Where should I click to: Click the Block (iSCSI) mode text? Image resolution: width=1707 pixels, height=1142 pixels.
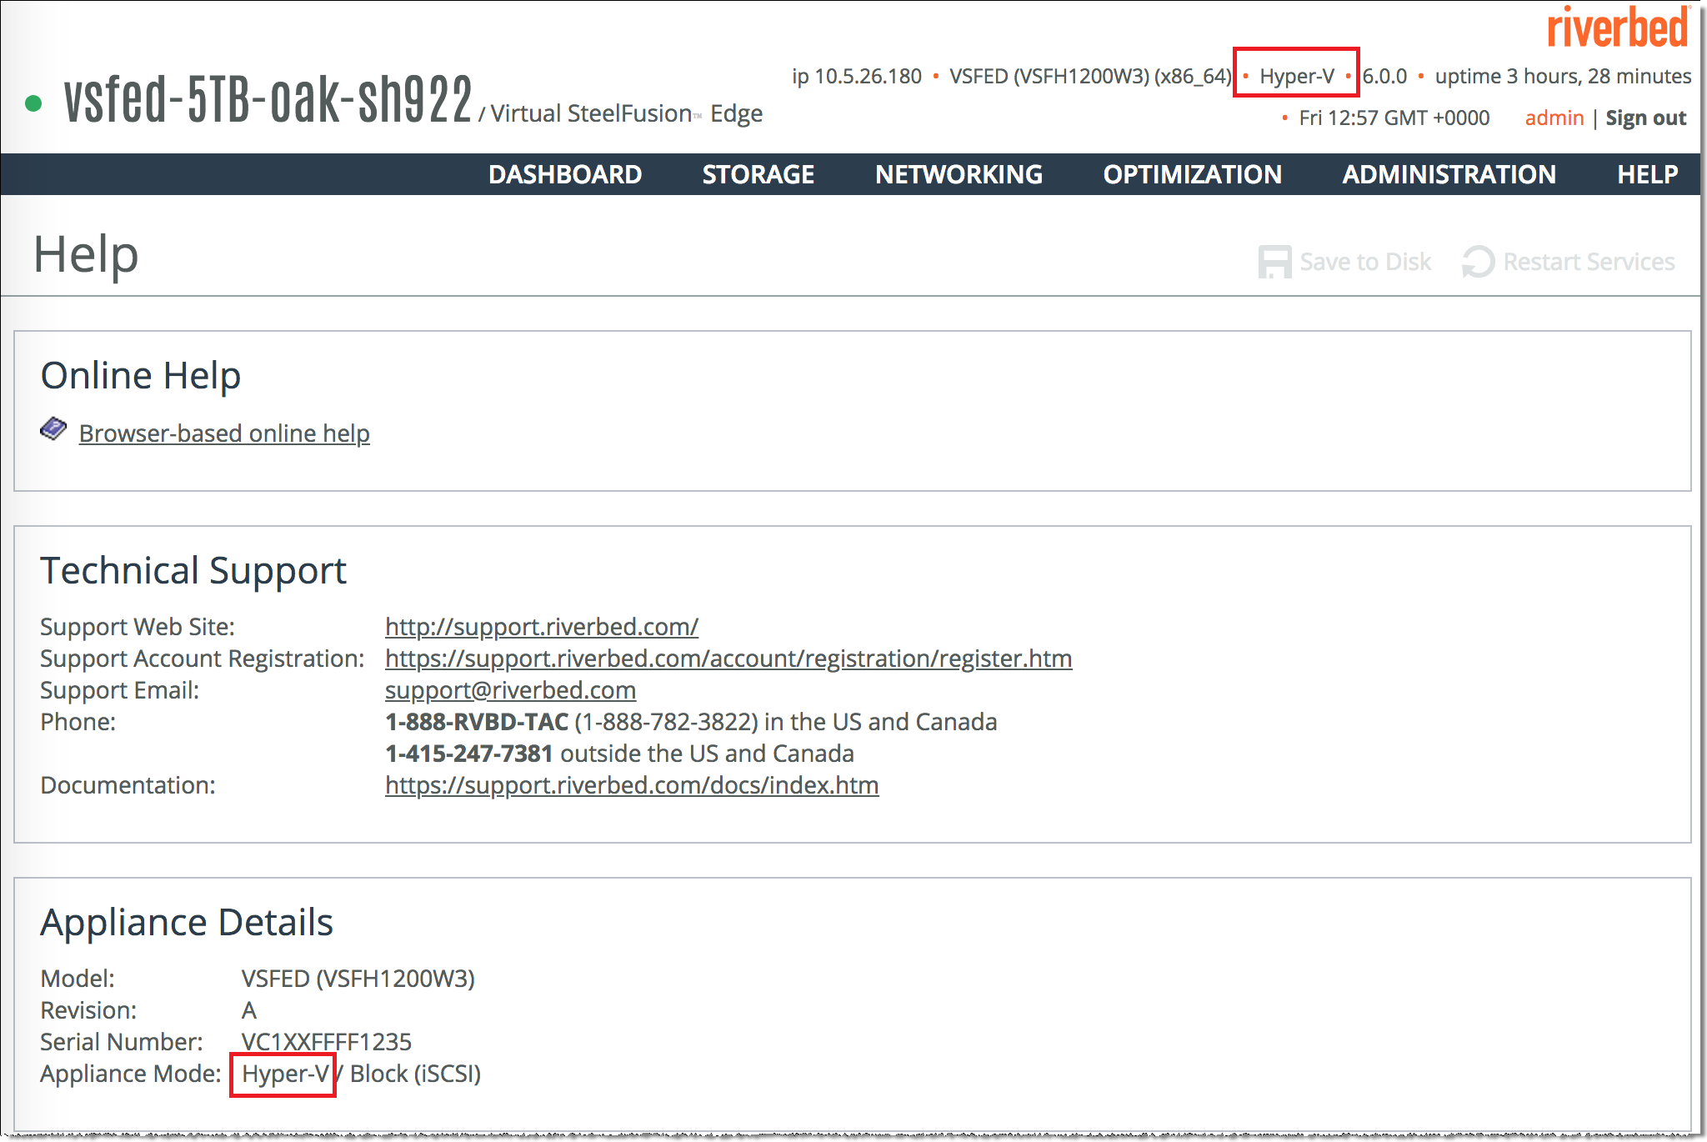click(x=415, y=1074)
